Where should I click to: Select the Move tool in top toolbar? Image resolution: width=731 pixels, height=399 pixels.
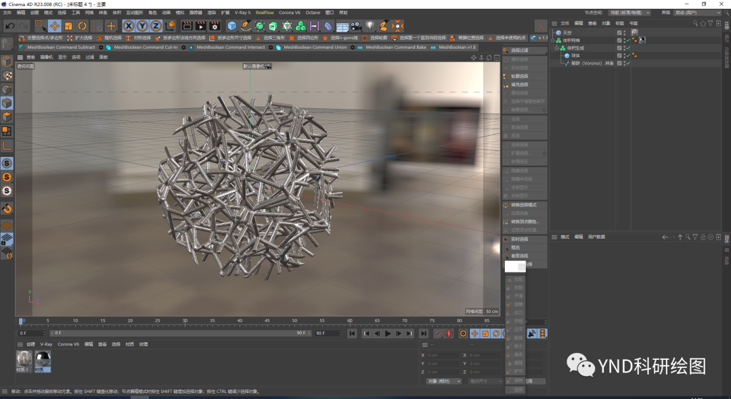[55, 26]
